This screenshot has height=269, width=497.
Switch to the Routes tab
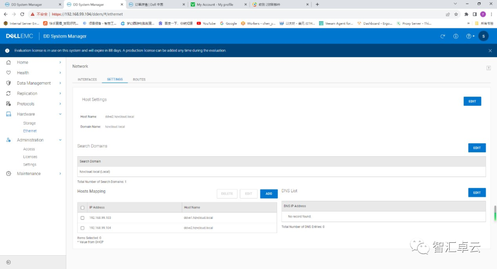point(139,80)
